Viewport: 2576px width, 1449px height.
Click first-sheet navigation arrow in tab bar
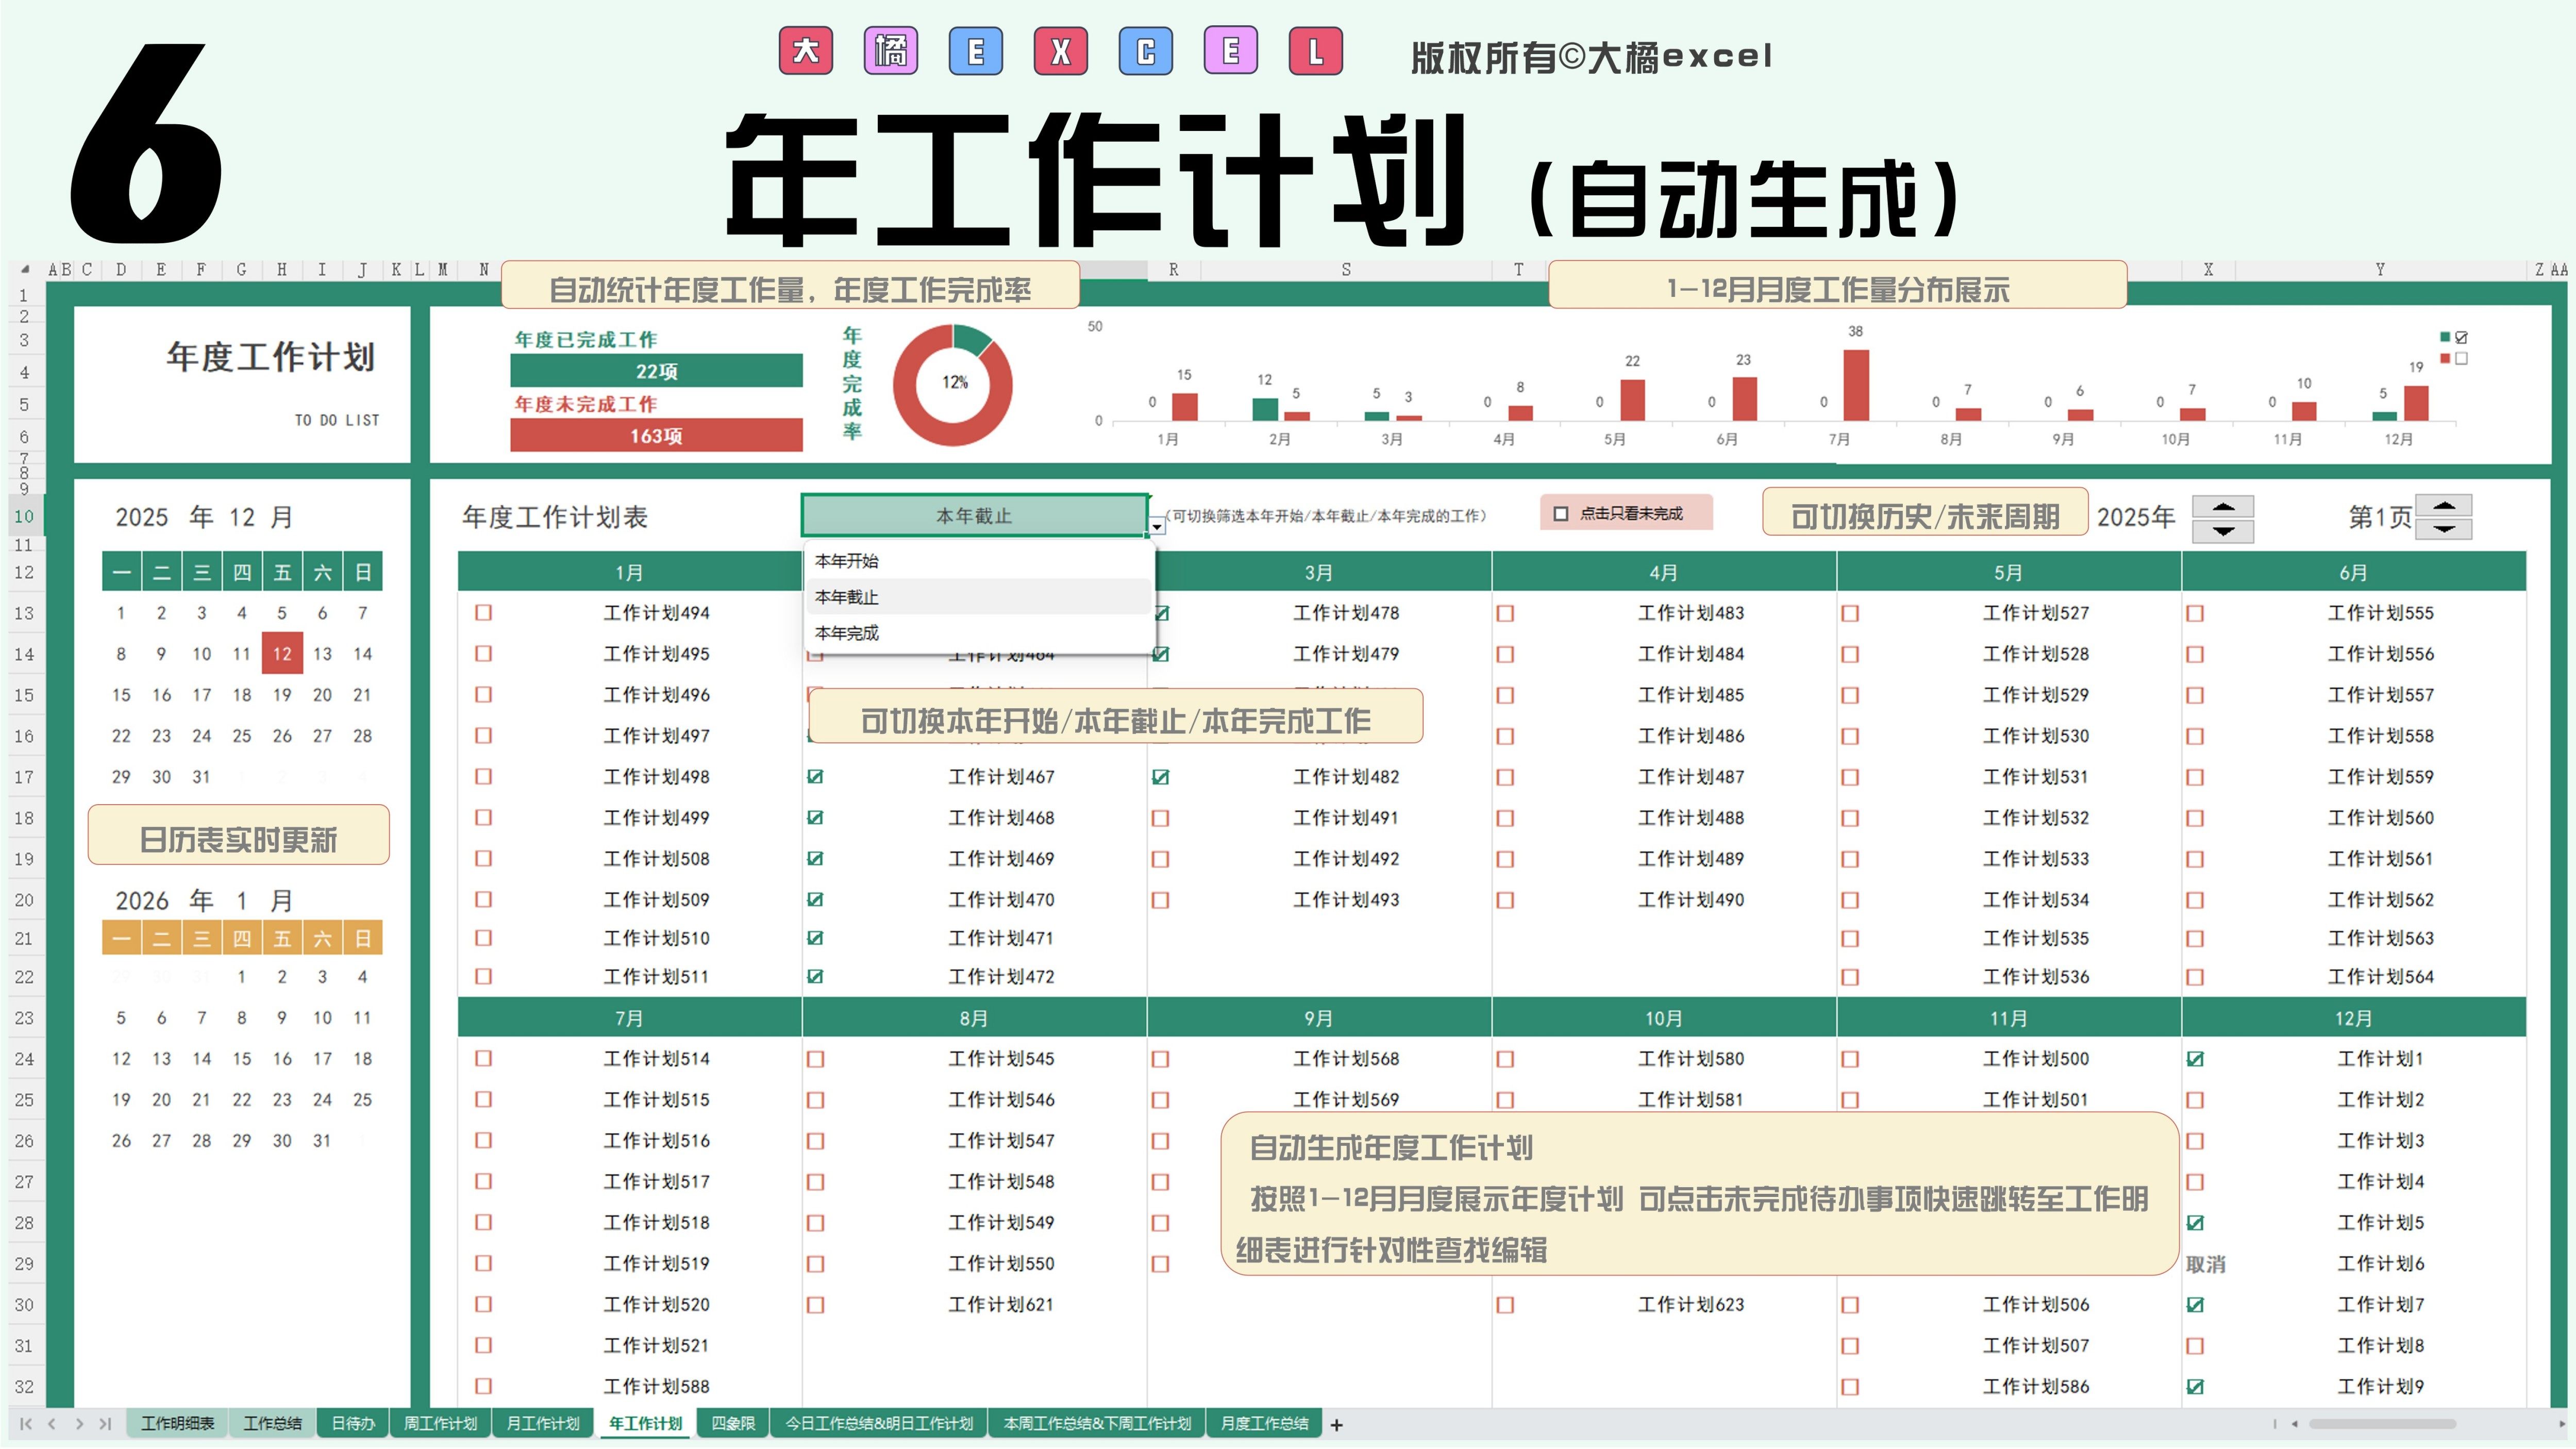coord(26,1424)
